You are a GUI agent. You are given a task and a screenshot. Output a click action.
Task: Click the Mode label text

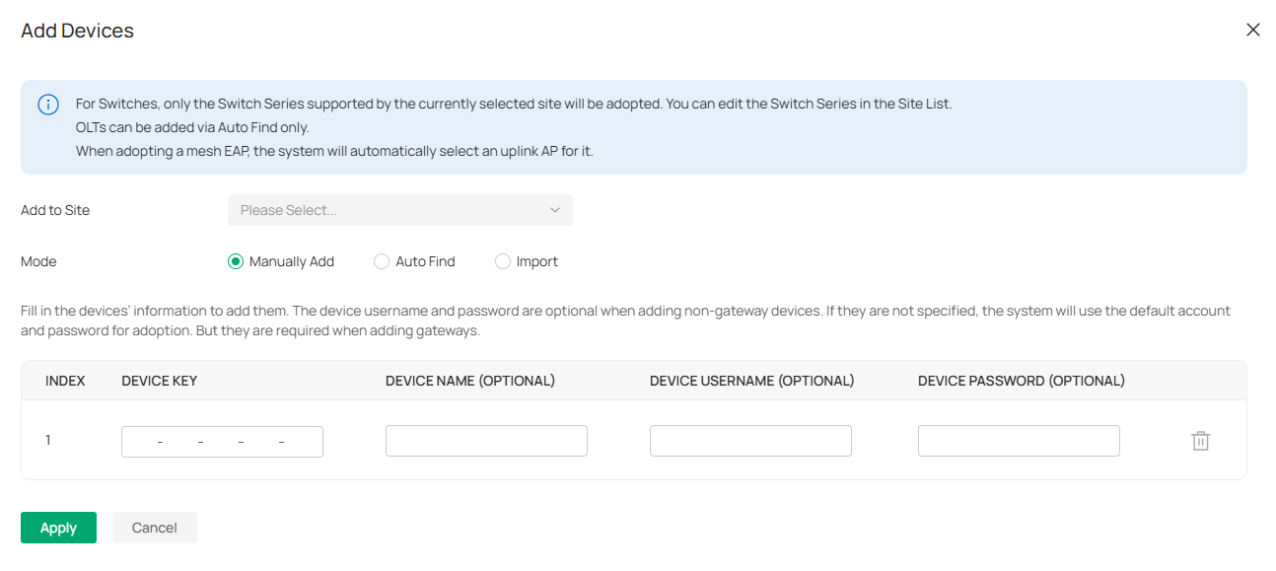coord(38,260)
